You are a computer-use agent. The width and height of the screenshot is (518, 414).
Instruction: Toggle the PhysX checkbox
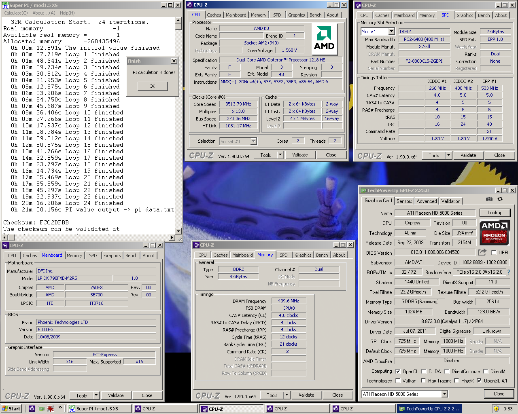click(456, 380)
